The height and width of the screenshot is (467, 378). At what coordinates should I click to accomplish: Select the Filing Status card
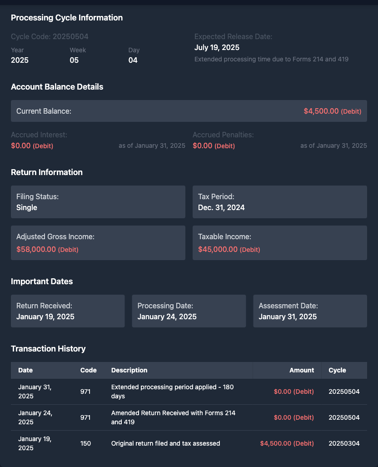(98, 202)
